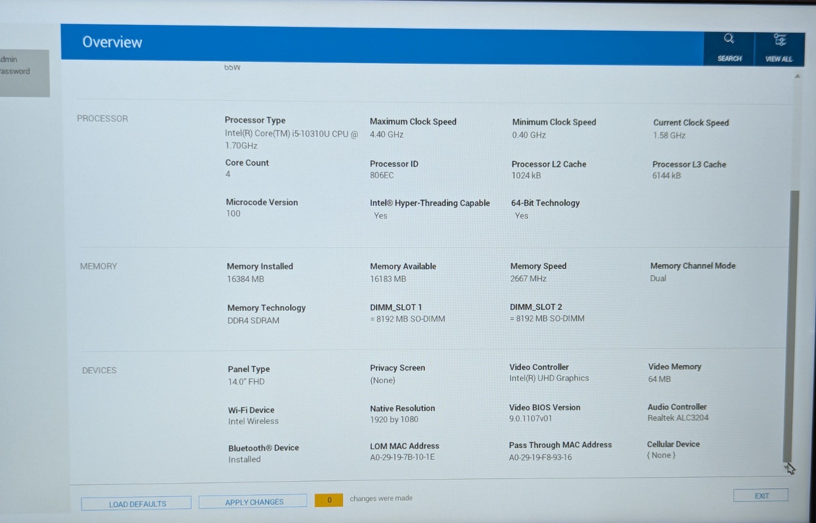Exit the BIOS setup
The height and width of the screenshot is (523, 816).
pyautogui.click(x=761, y=495)
